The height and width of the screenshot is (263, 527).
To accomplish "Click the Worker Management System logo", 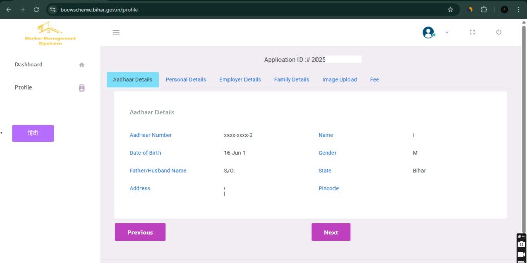I will click(50, 33).
